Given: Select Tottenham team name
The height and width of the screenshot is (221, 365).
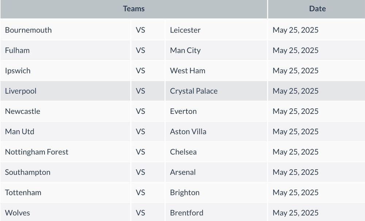Looking at the screenshot, I should (x=23, y=193).
